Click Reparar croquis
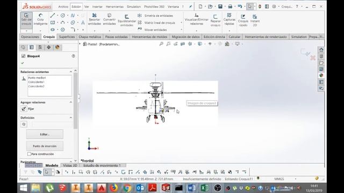344x193 pixels. (x=216, y=20)
